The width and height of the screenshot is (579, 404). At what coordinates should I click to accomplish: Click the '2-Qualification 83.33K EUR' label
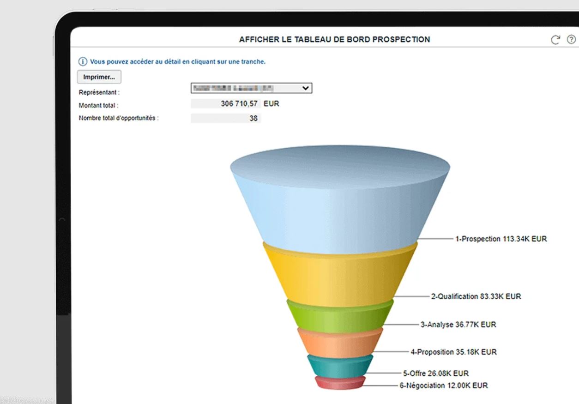point(476,296)
